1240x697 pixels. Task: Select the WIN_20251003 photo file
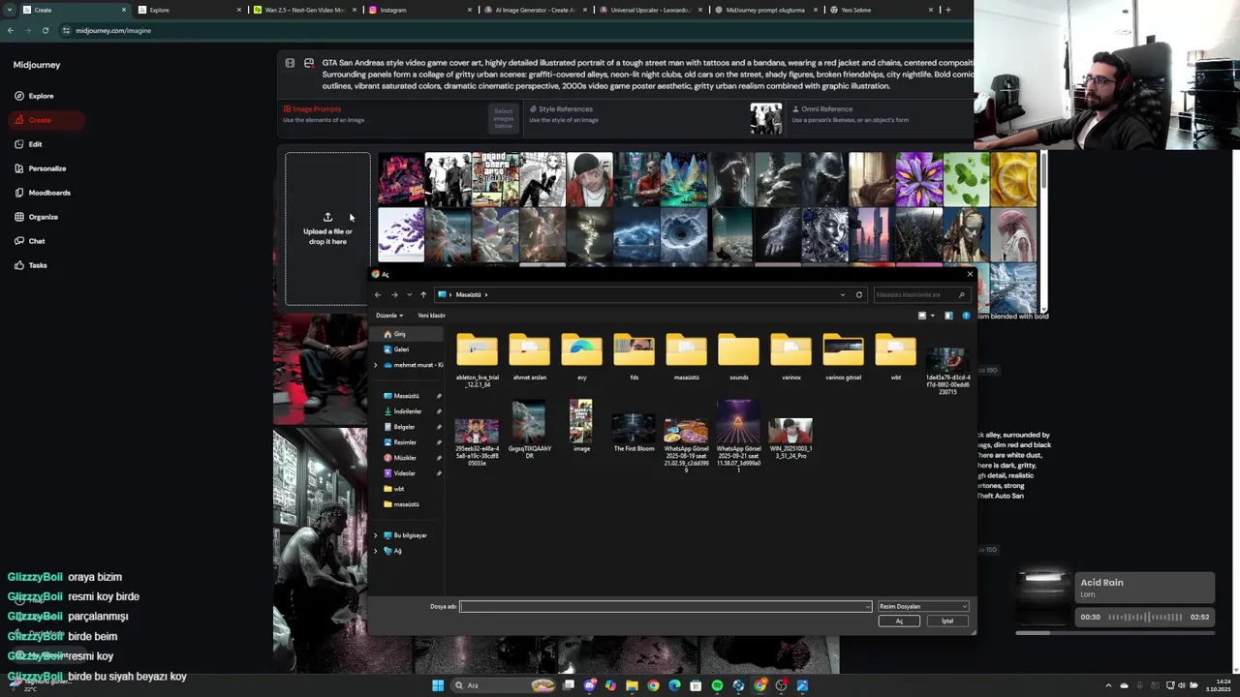point(790,438)
